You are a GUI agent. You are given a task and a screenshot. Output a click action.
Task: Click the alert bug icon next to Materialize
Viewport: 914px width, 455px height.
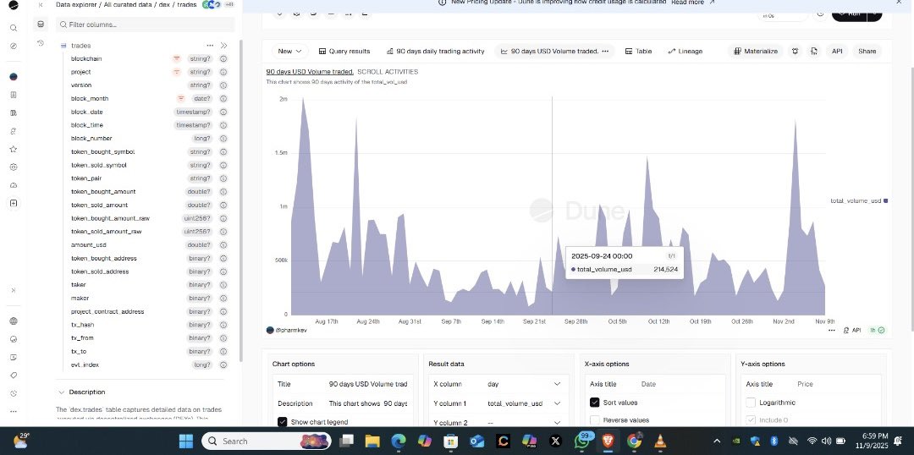(795, 52)
